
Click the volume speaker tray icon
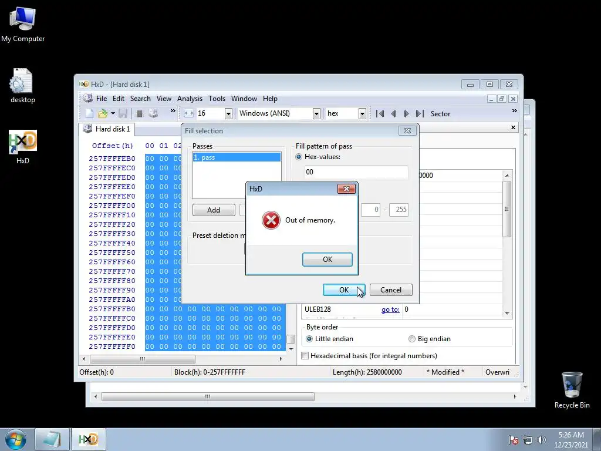pyautogui.click(x=541, y=440)
